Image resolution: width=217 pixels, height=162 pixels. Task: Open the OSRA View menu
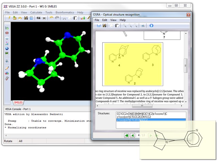[x=113, y=20]
